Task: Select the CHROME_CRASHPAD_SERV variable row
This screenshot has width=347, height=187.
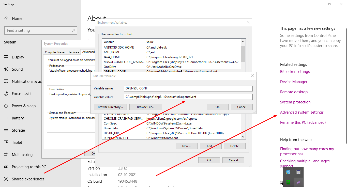Action: click(x=172, y=119)
